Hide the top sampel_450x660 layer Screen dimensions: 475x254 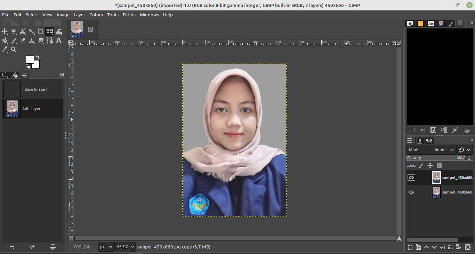click(411, 178)
